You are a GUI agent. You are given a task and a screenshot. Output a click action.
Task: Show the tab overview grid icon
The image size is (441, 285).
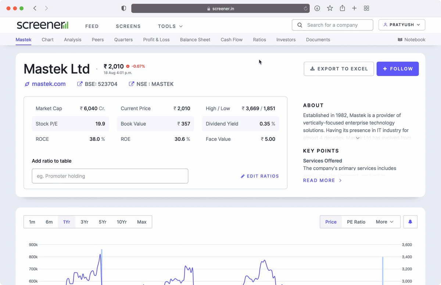point(366,8)
